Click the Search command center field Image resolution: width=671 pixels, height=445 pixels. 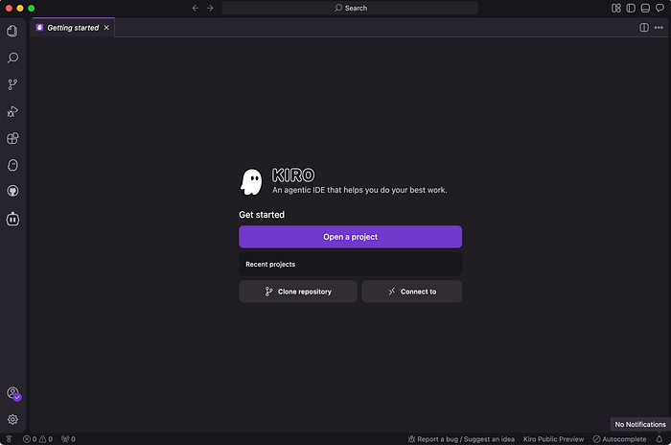tap(350, 8)
